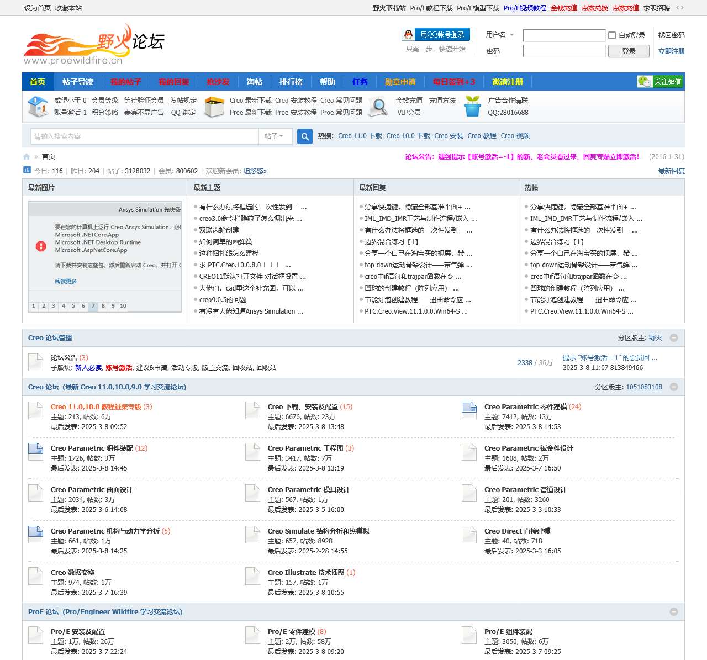Select slideshow page number 10
Image resolution: width=707 pixels, height=660 pixels.
(123, 306)
